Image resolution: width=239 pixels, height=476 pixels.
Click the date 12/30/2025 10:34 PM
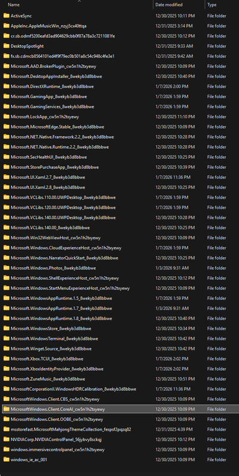(x=175, y=328)
